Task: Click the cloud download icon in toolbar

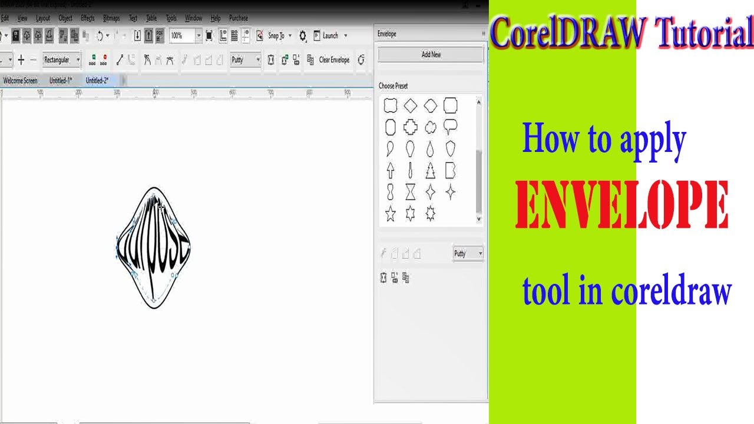Action: pyautogui.click(x=27, y=35)
